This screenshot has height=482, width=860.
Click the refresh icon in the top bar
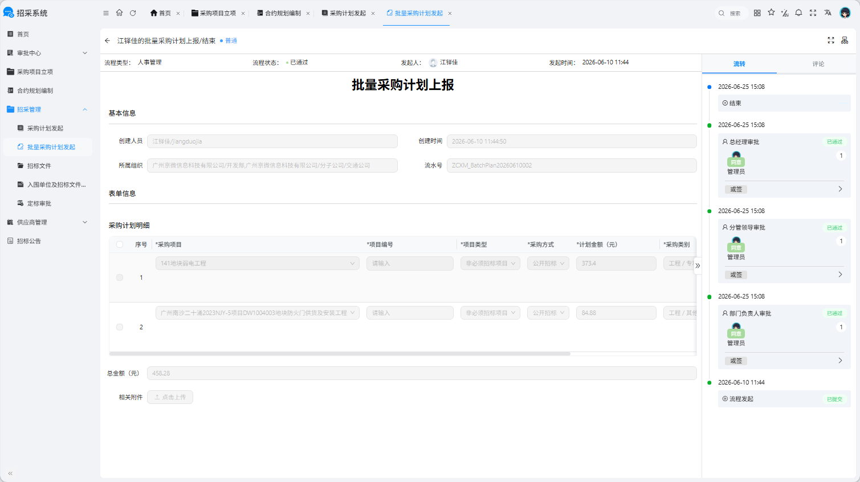(133, 13)
